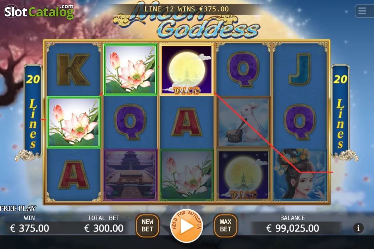This screenshot has width=374, height=249.
Task: Click the Line 12 wins banner
Action: click(x=187, y=9)
